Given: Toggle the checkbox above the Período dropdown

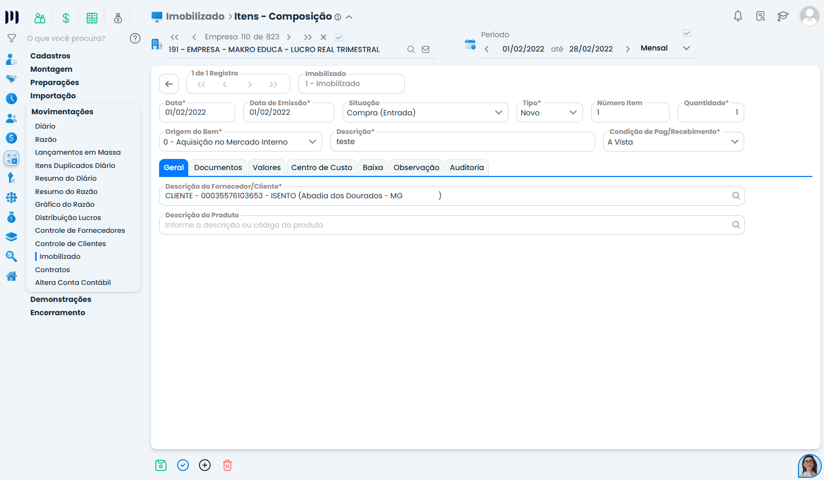Looking at the screenshot, I should [687, 33].
